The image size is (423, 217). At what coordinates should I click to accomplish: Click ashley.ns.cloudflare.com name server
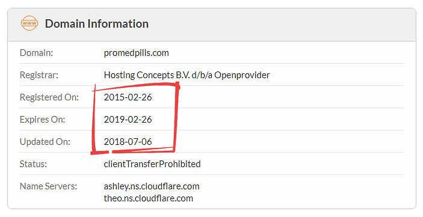pos(152,186)
